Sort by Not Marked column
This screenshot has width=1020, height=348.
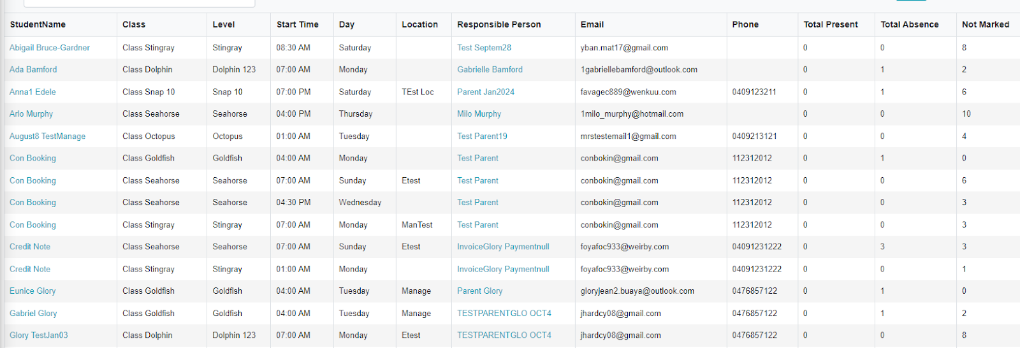coord(985,25)
